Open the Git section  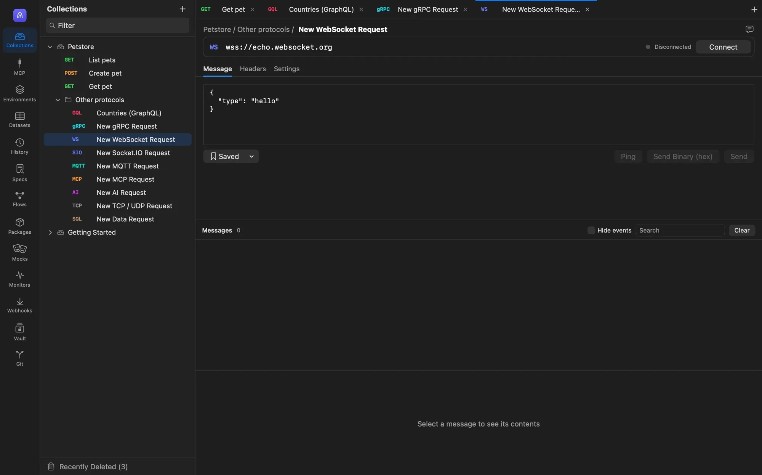click(x=20, y=358)
